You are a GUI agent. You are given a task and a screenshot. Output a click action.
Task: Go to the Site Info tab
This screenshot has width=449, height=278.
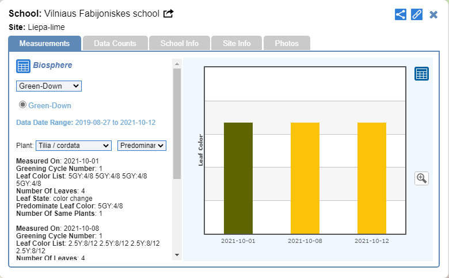tap(237, 43)
